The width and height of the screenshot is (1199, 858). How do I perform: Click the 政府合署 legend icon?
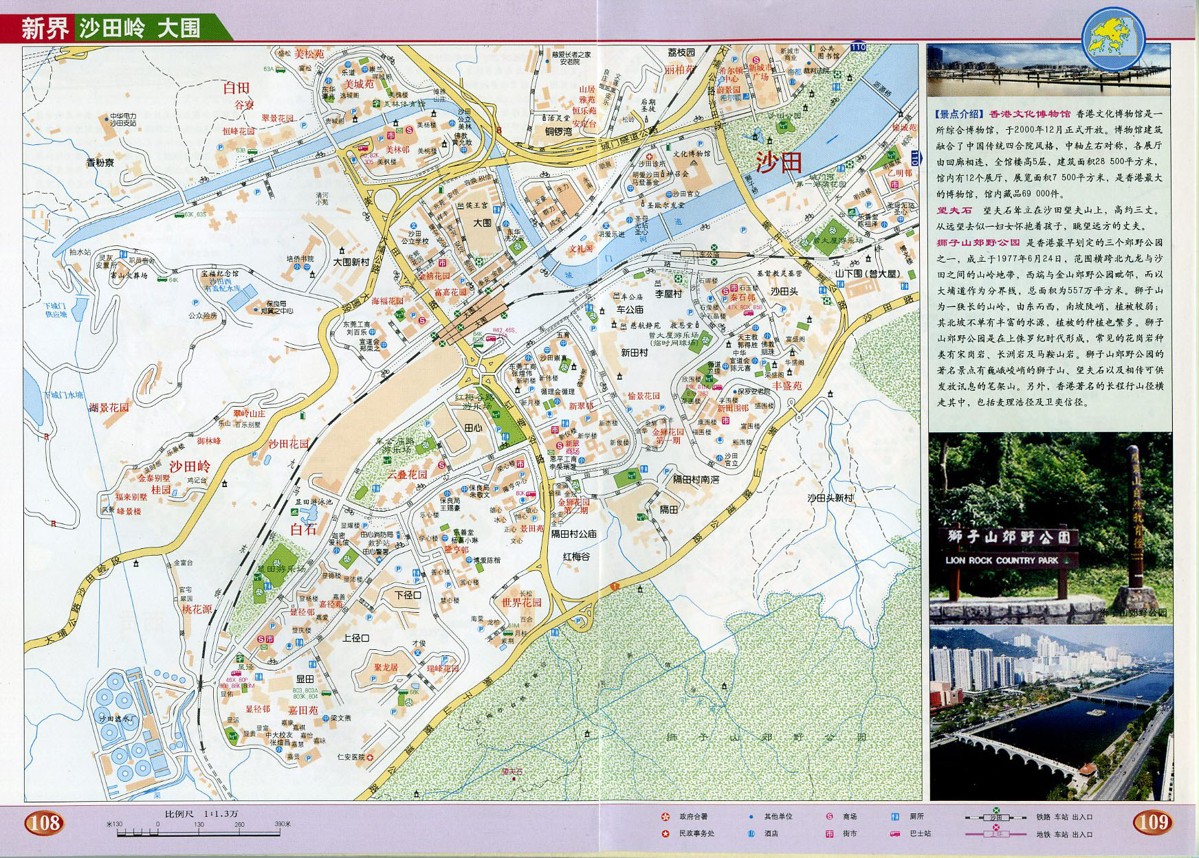(665, 817)
